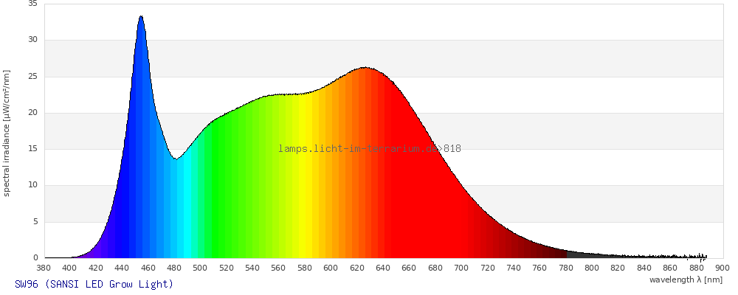Screen dimensions: 738x295
Task: Click the x-axis tick label "680"
Action: click(435, 268)
